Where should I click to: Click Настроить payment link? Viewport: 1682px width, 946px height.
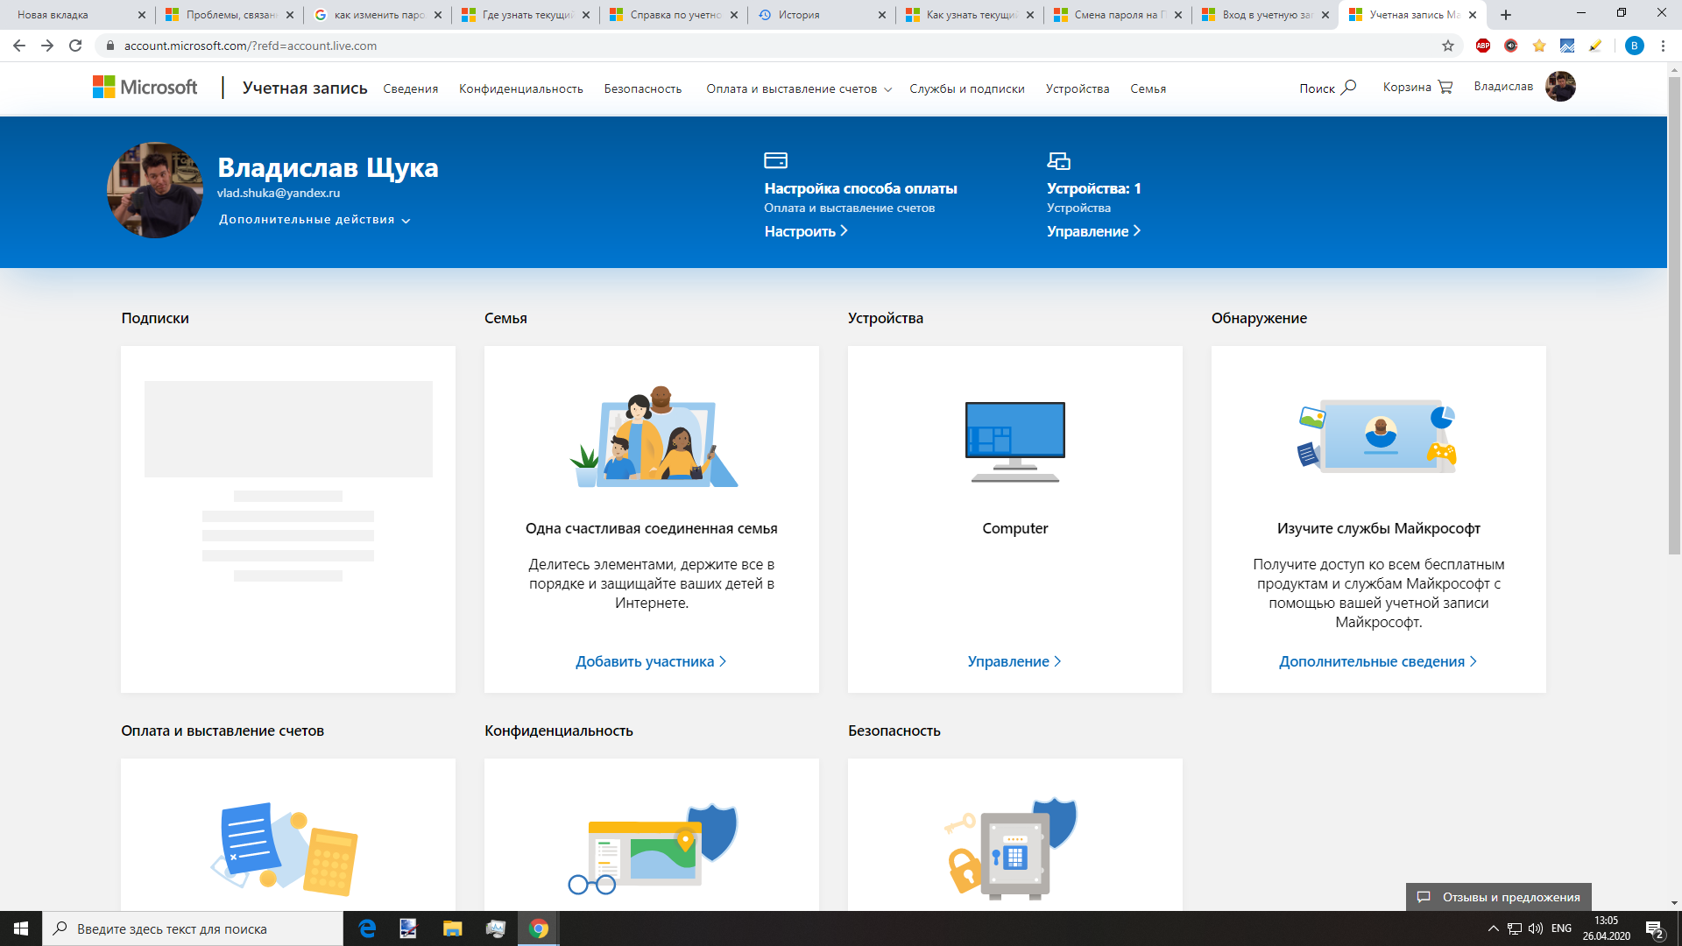[x=806, y=231]
